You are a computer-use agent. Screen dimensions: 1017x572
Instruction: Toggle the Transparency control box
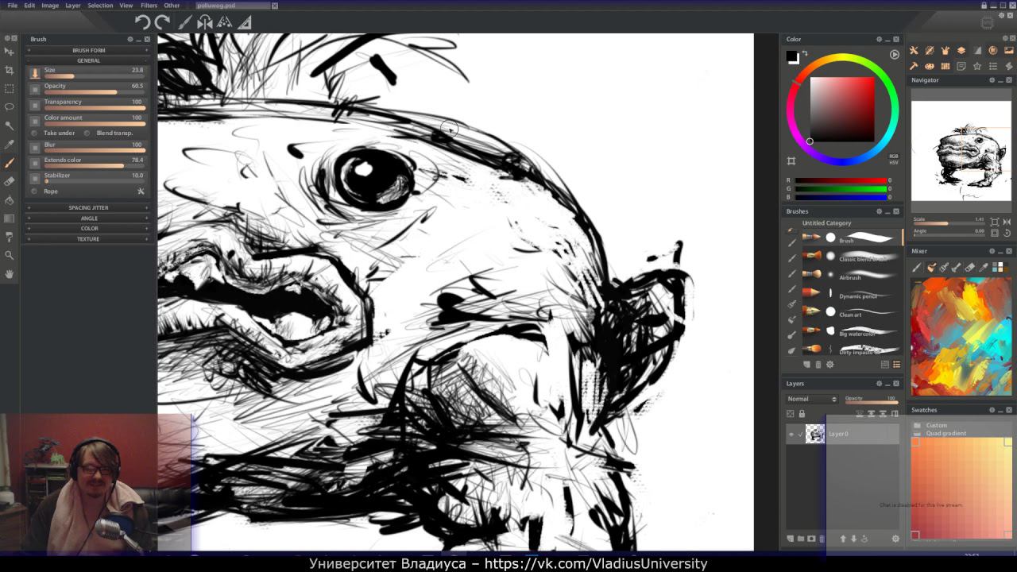(35, 105)
